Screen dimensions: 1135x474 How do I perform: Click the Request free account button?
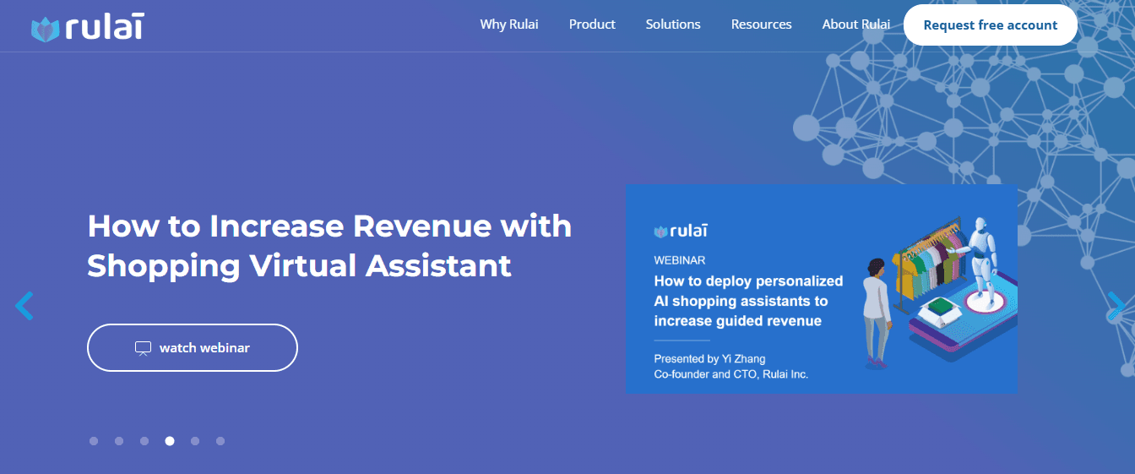(x=991, y=25)
